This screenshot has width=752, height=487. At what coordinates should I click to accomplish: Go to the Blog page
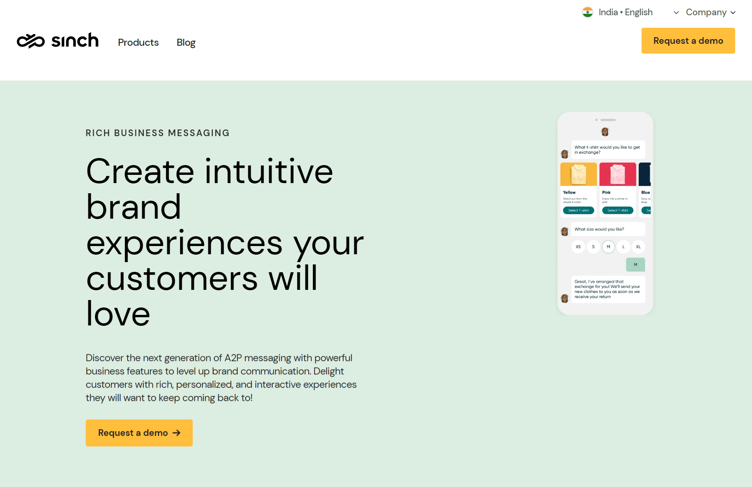coord(186,42)
